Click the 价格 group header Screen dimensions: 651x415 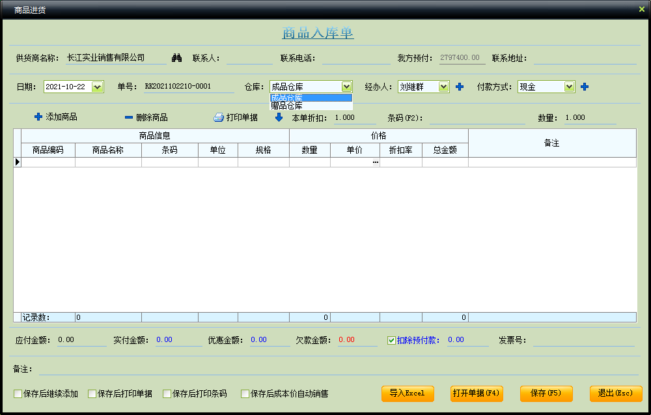click(379, 136)
